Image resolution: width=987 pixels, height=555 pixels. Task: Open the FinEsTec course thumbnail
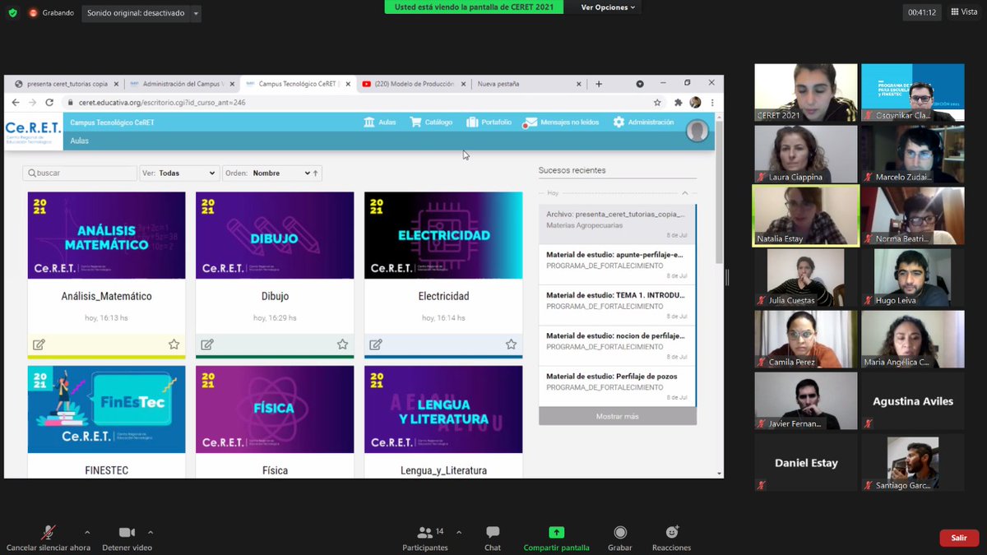tap(106, 409)
